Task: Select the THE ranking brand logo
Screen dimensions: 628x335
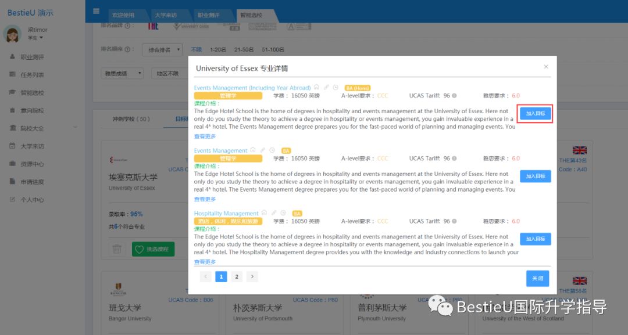Action: pos(153,26)
